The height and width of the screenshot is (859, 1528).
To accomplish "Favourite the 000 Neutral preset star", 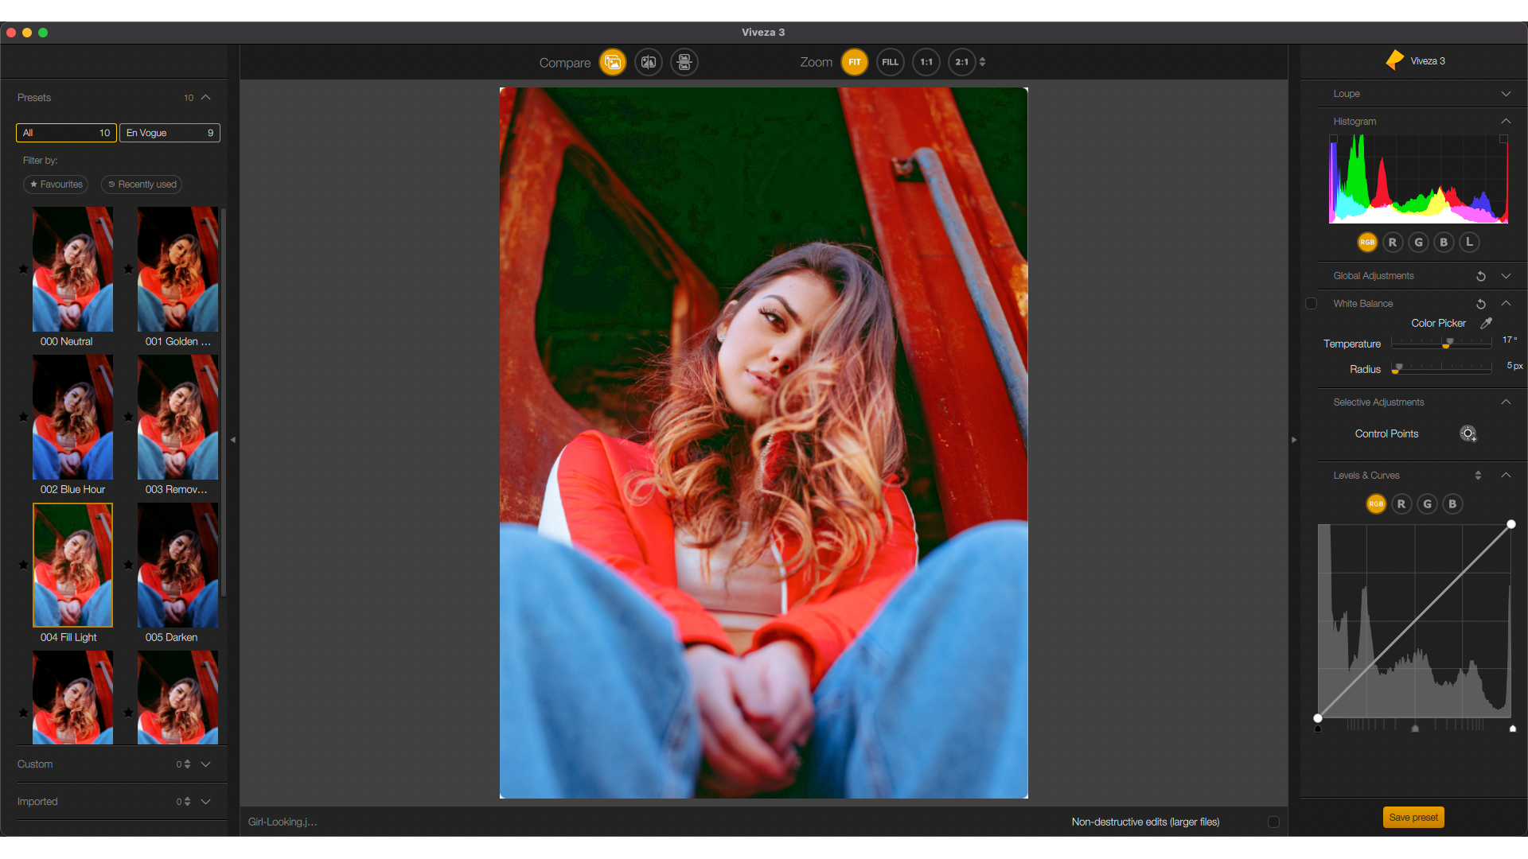I will pyautogui.click(x=23, y=269).
